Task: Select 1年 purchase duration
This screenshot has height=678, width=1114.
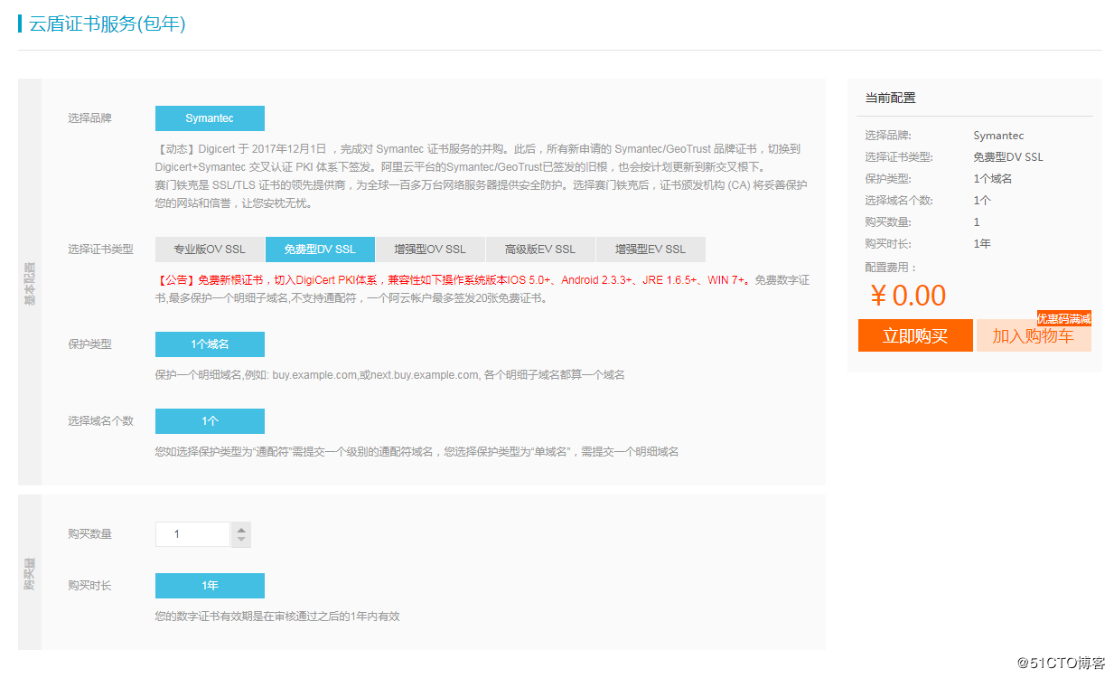Action: coord(210,586)
